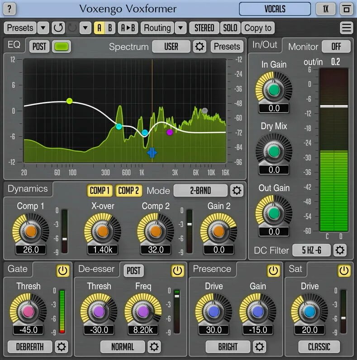Toggle De-esser POST button
The height and width of the screenshot is (360, 357).
pyautogui.click(x=133, y=270)
